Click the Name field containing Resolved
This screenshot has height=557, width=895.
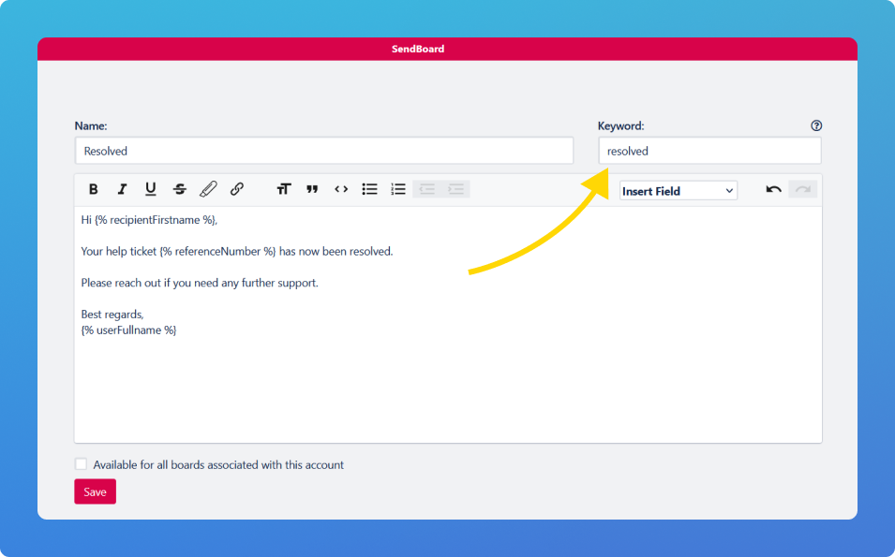(x=323, y=150)
